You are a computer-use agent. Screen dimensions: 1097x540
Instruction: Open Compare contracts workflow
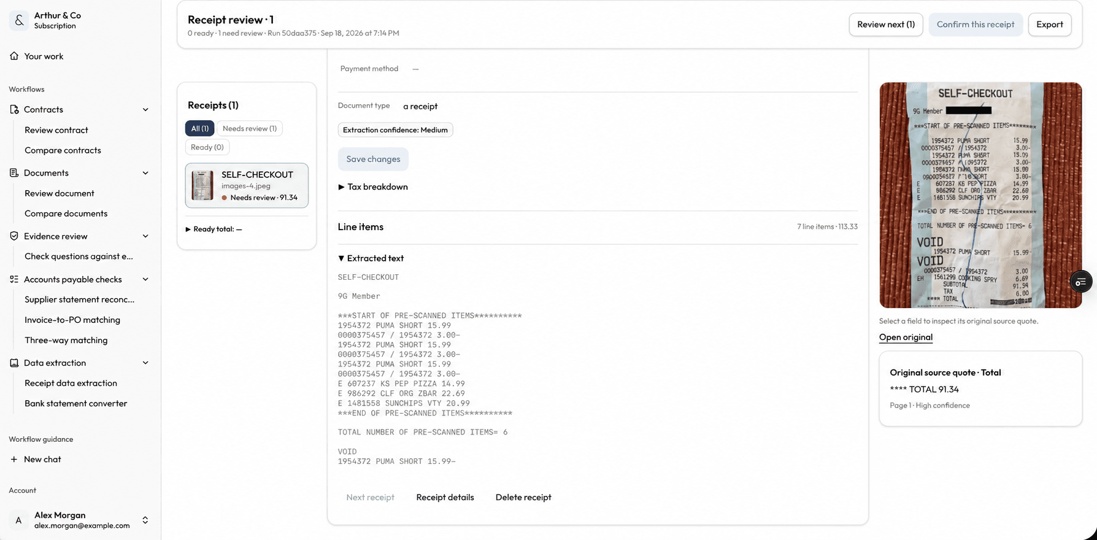[x=63, y=150]
